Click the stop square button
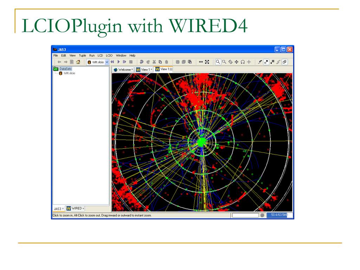This screenshot has height=270, width=360. click(x=131, y=62)
